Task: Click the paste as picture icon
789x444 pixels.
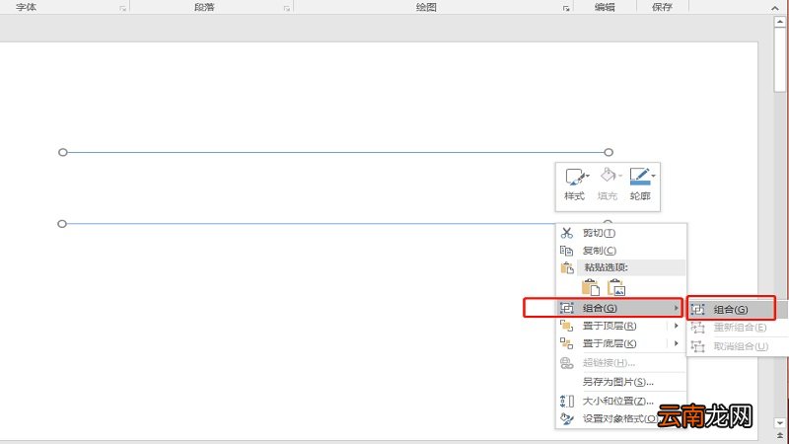Action: (616, 287)
